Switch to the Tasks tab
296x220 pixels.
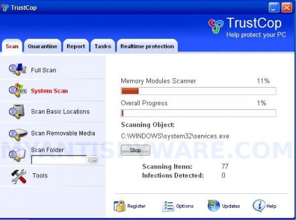point(102,46)
